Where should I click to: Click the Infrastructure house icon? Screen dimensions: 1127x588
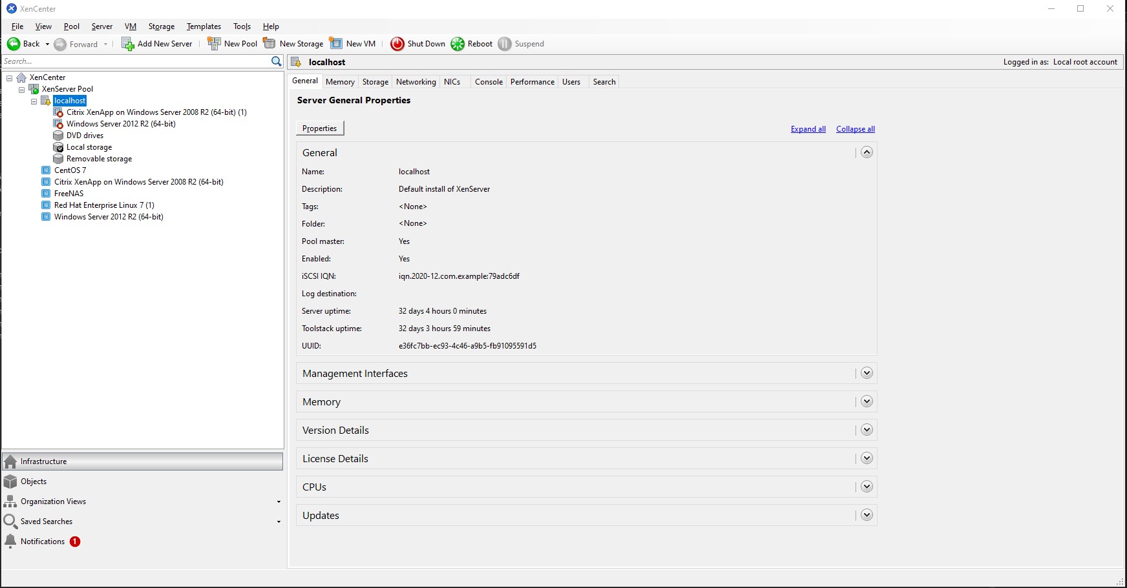click(10, 461)
